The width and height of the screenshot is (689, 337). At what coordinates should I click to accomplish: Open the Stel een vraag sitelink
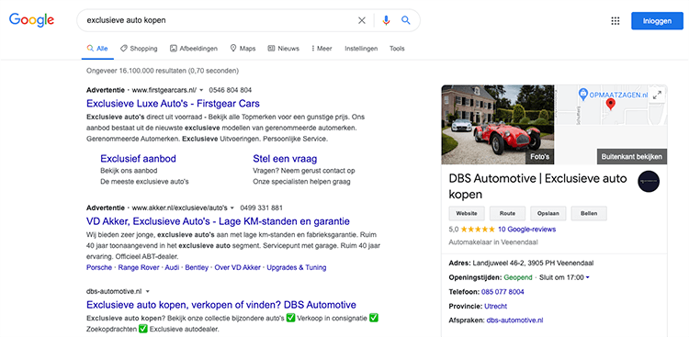285,159
